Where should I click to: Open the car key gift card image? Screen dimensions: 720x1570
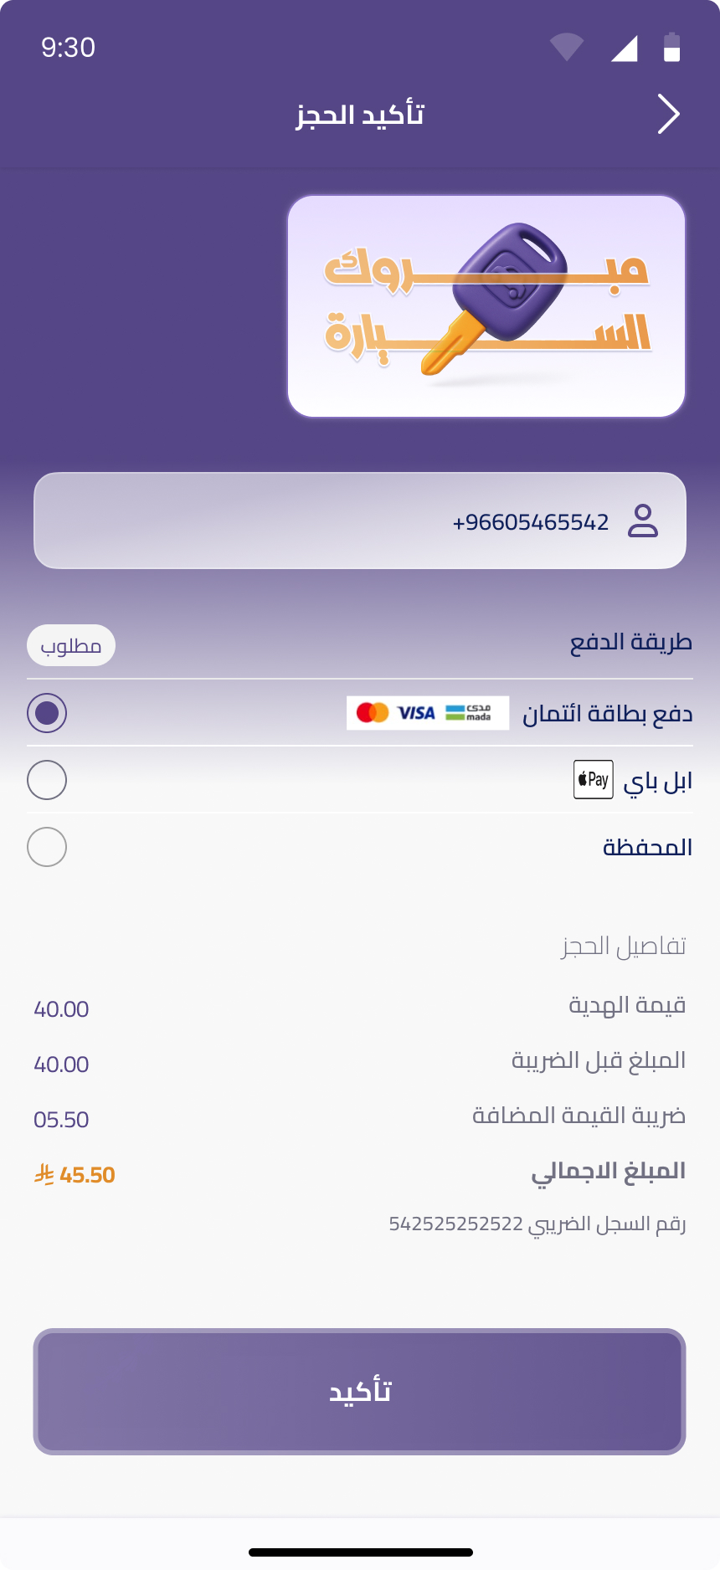tap(486, 306)
